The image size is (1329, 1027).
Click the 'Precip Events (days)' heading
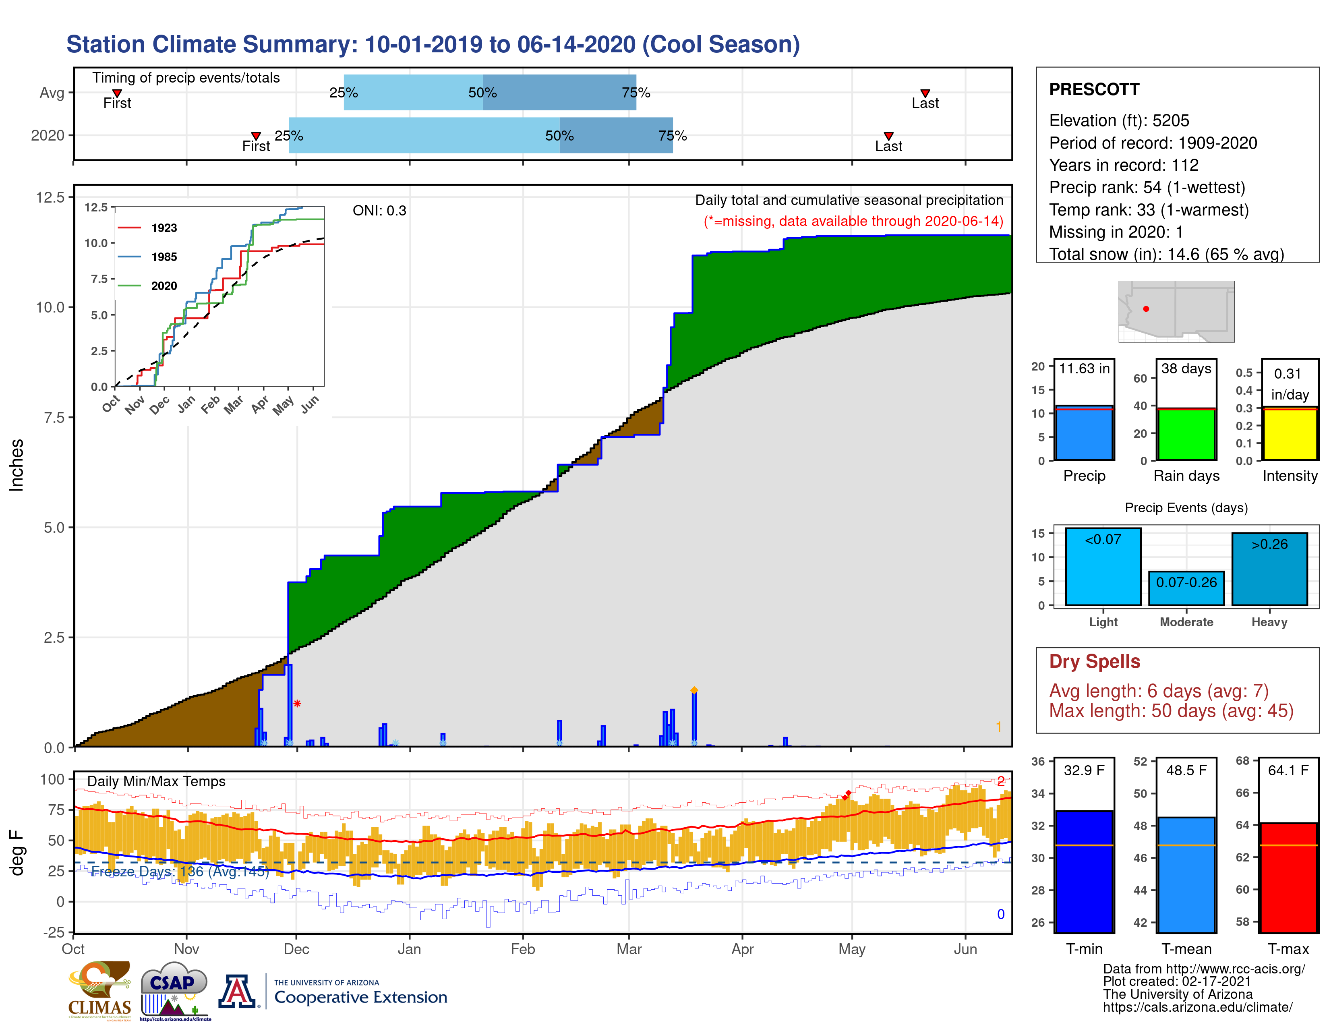coord(1186,508)
